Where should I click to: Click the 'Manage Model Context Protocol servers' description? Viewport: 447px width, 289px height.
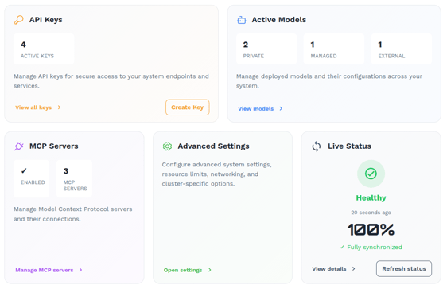pyautogui.click(x=73, y=214)
